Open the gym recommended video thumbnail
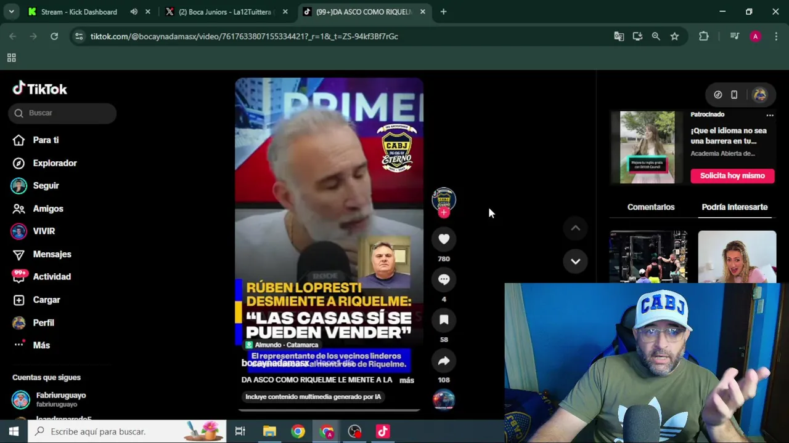Image resolution: width=789 pixels, height=443 pixels. 648,257
